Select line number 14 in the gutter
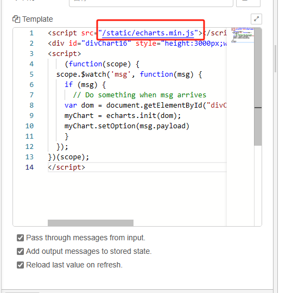 (29, 167)
